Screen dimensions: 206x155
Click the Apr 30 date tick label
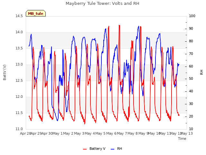47,134
